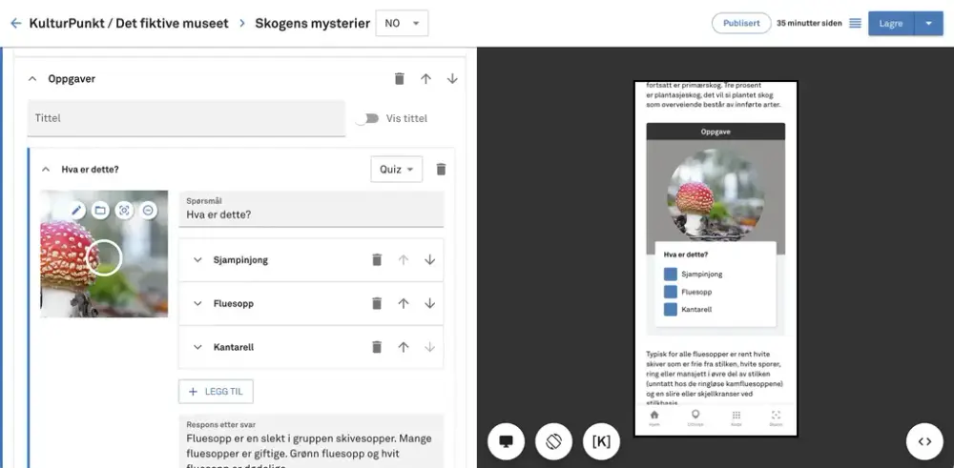This screenshot has height=468, width=954.
Task: Remove the image with the minus icon
Action: (x=148, y=210)
